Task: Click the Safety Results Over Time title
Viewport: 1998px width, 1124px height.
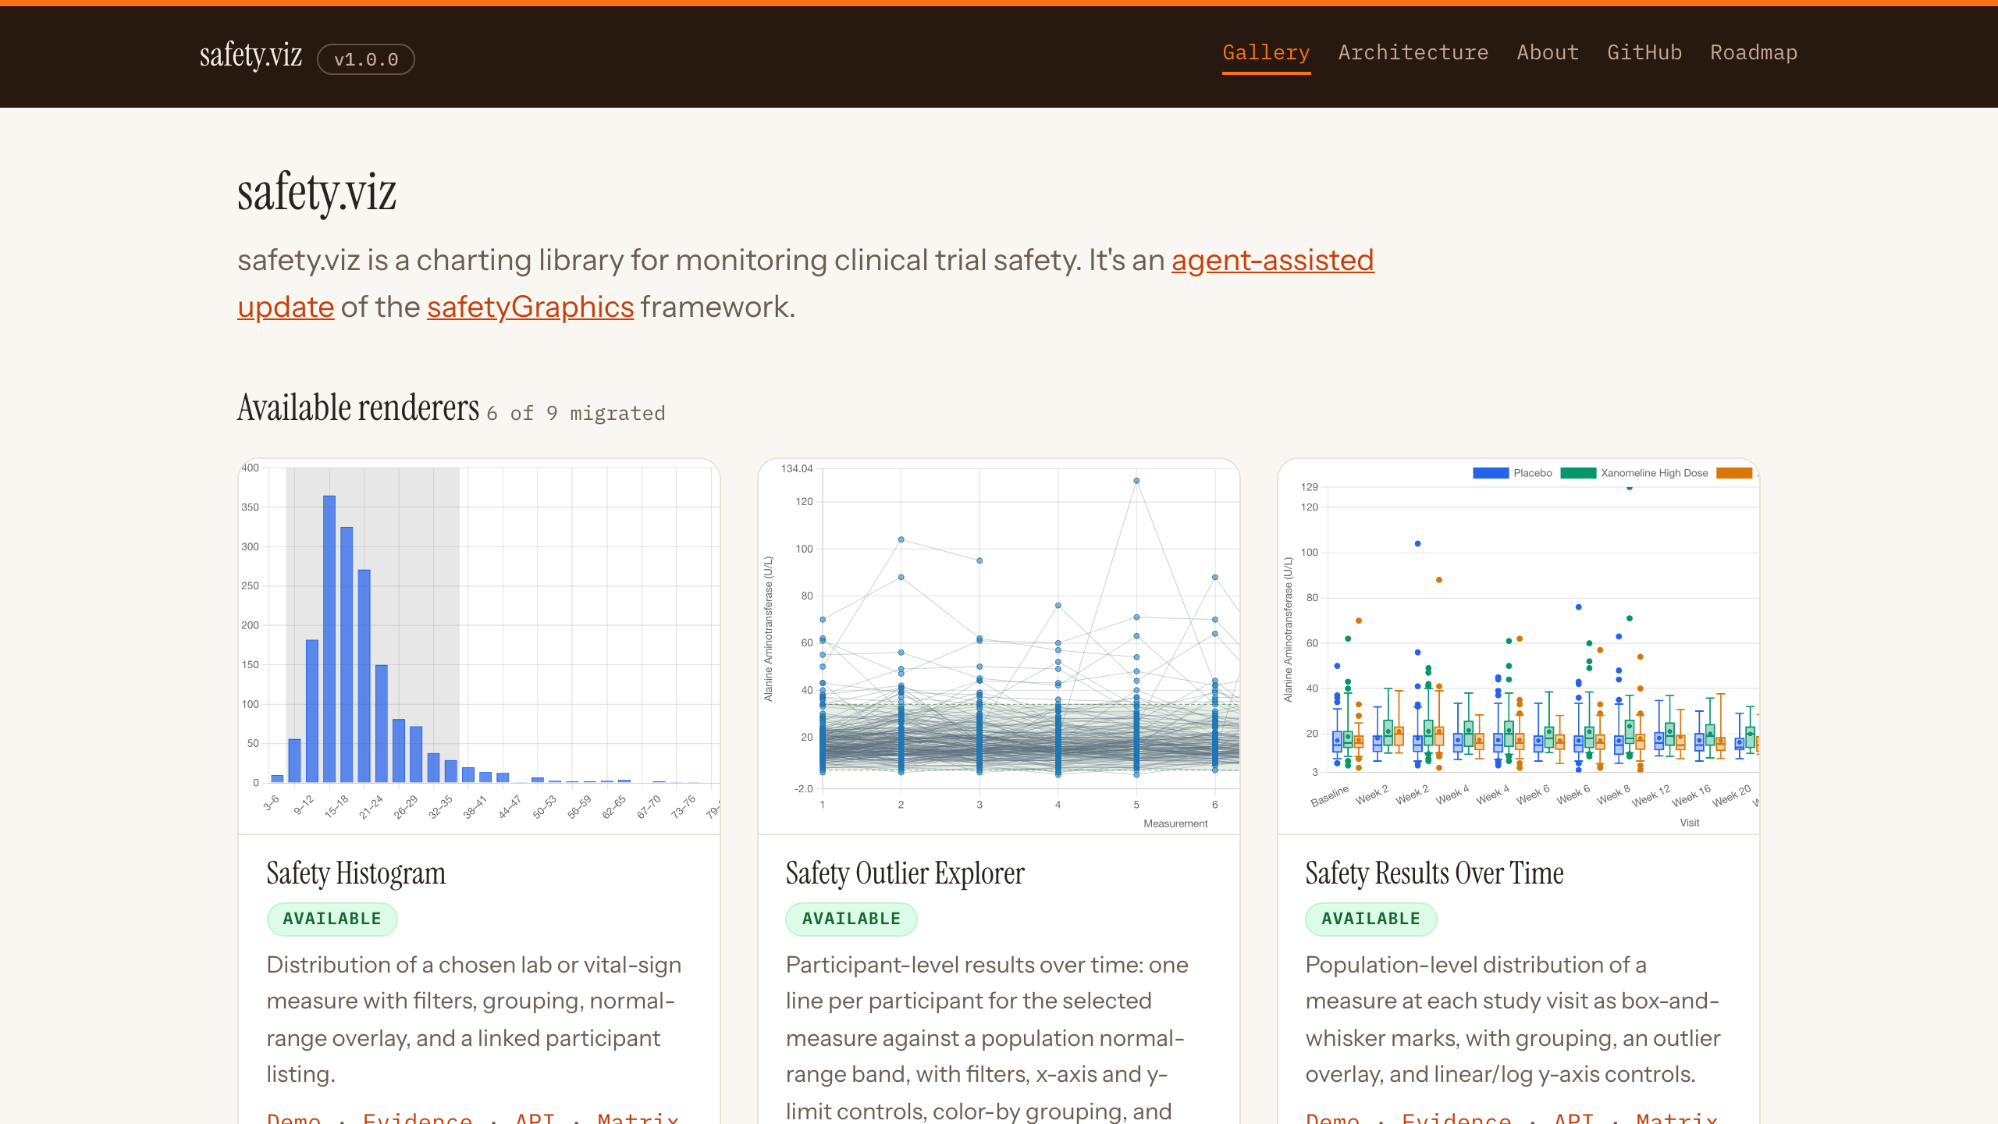Action: pyautogui.click(x=1435, y=873)
